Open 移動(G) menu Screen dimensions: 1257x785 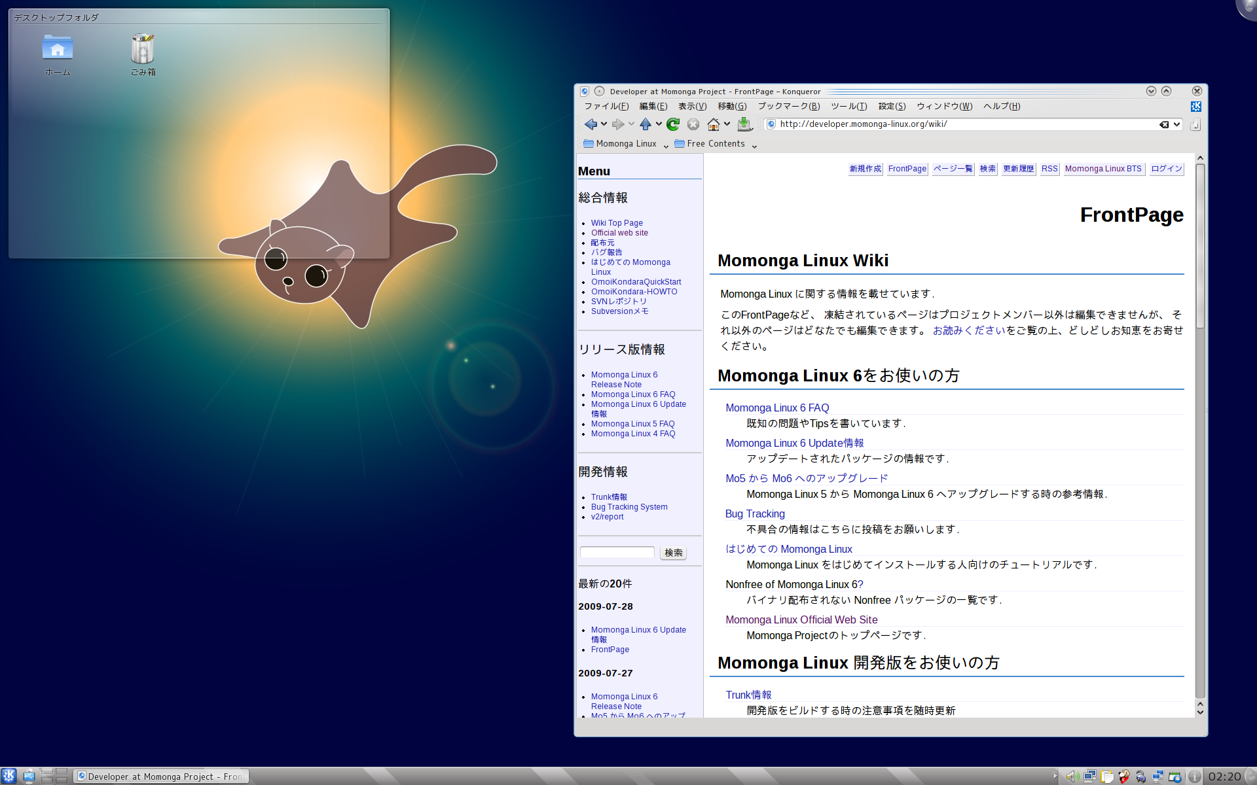(732, 107)
